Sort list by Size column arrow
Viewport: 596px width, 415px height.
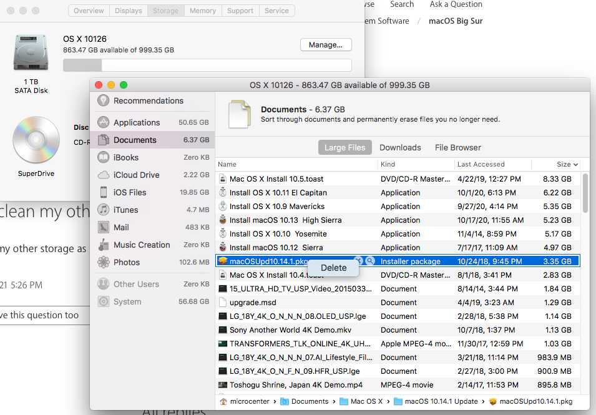click(576, 164)
